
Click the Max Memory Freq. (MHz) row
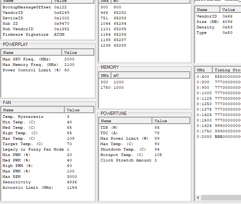(48, 65)
